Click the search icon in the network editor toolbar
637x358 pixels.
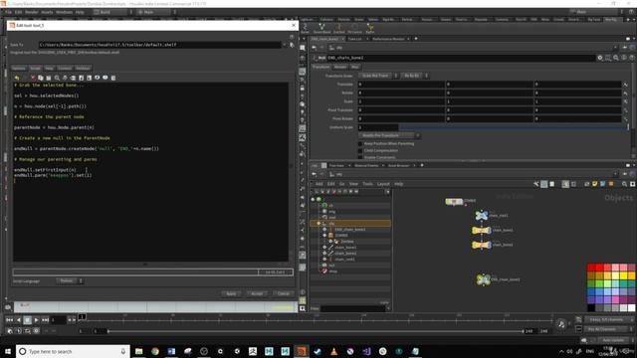(624, 184)
